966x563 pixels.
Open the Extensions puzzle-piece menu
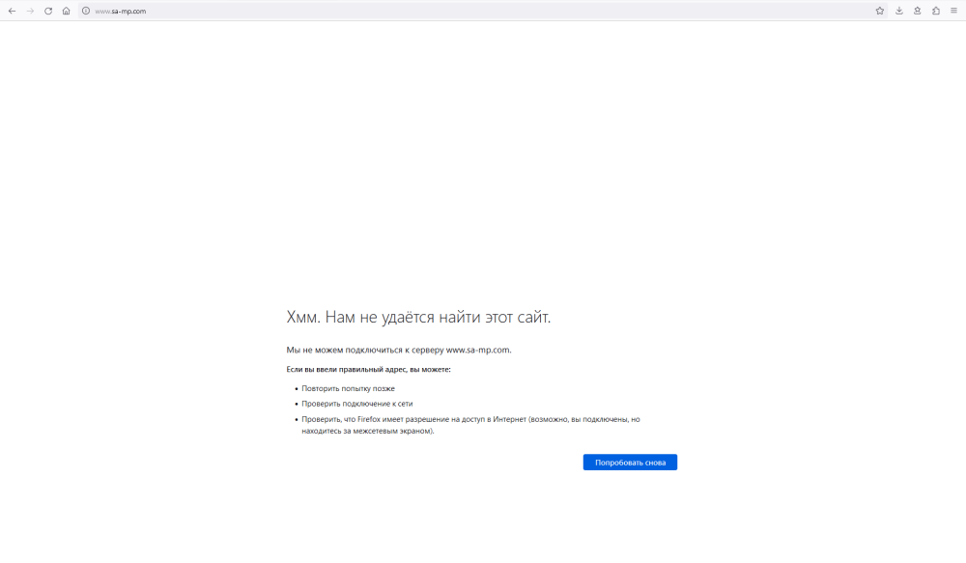pos(936,11)
